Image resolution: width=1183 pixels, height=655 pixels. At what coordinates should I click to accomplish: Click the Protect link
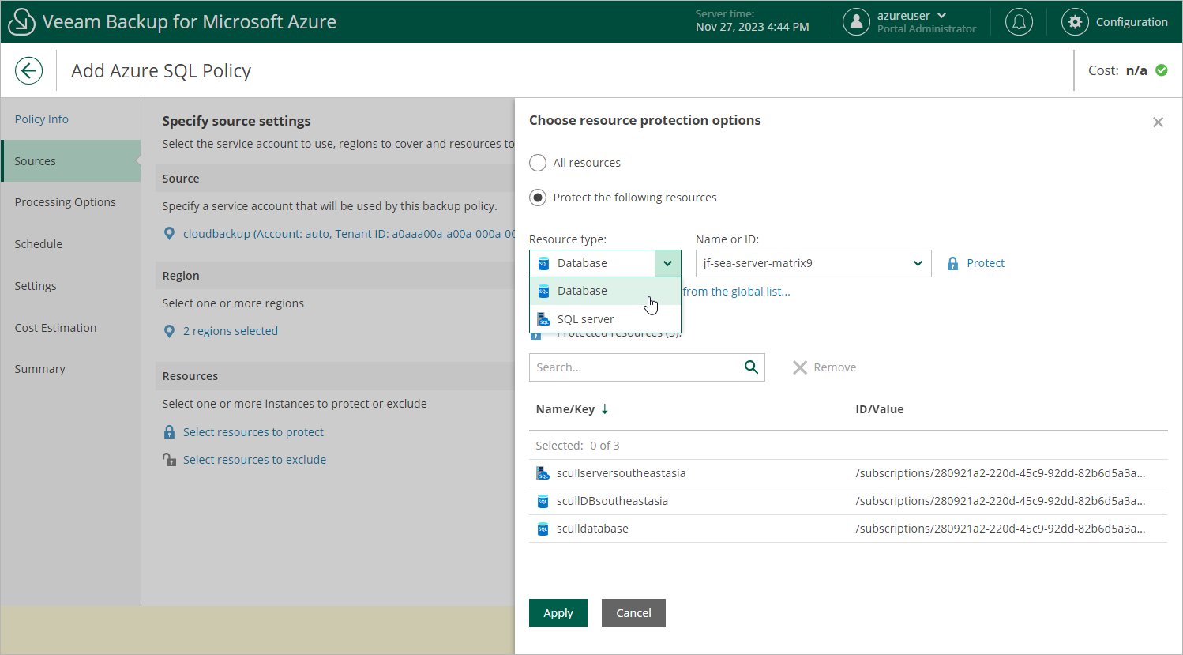click(x=986, y=263)
